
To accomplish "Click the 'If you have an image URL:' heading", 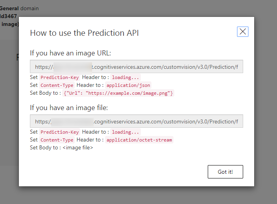I will click(70, 53).
